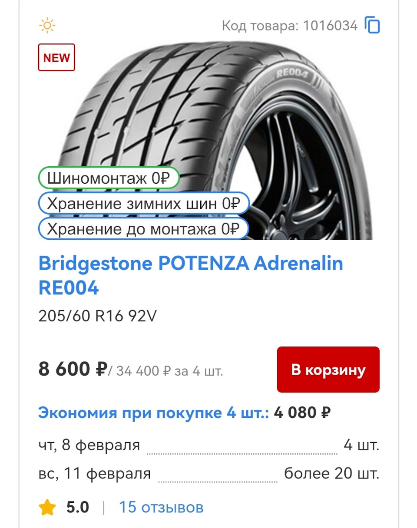
Task: Click Экономия при покупке 4 шт. link
Action: (x=153, y=412)
